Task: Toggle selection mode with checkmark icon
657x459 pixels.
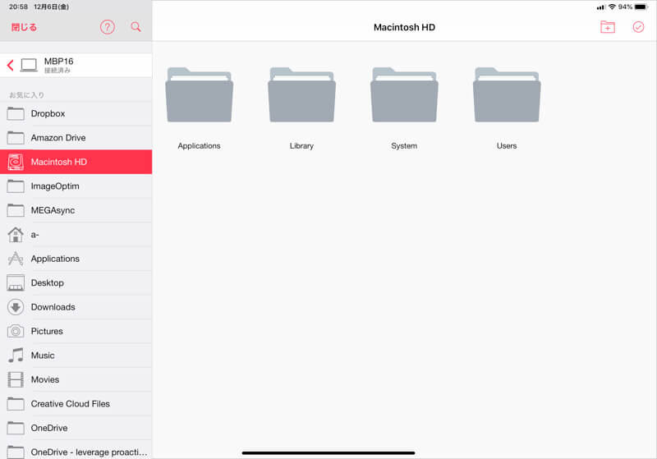Action: pyautogui.click(x=638, y=27)
